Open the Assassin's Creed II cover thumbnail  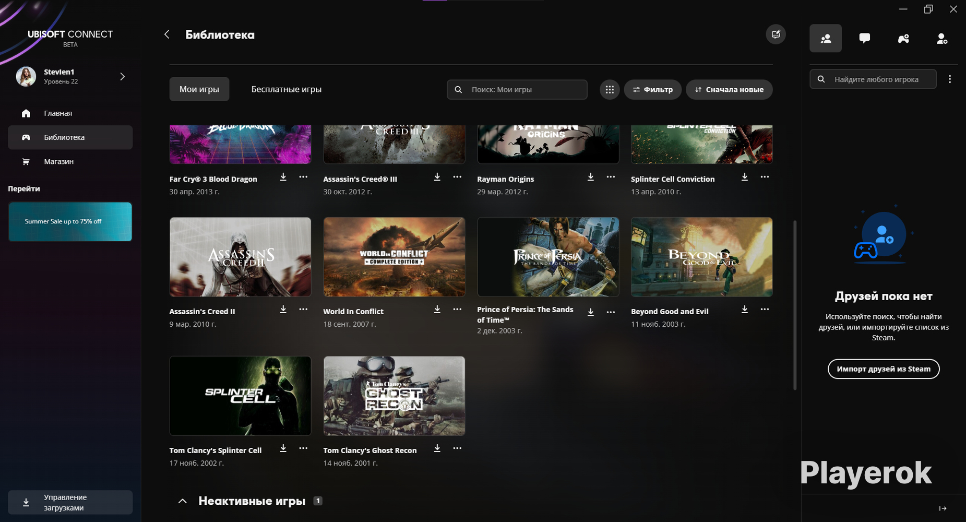pos(240,257)
